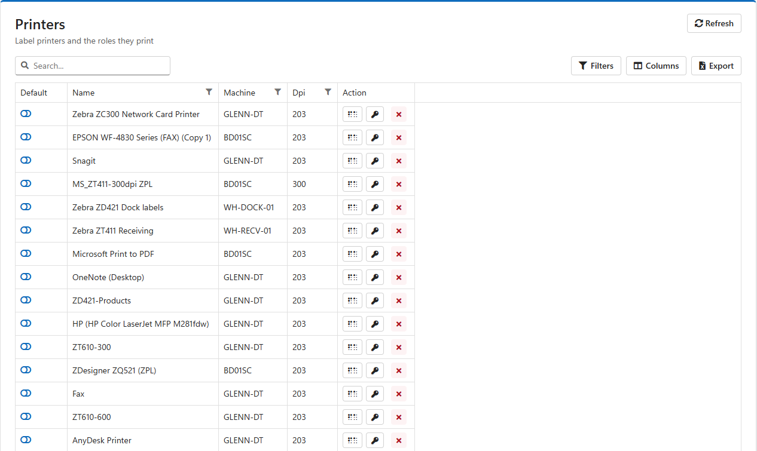This screenshot has width=757, height=451.
Task: Focus the Search input field
Action: tap(93, 66)
